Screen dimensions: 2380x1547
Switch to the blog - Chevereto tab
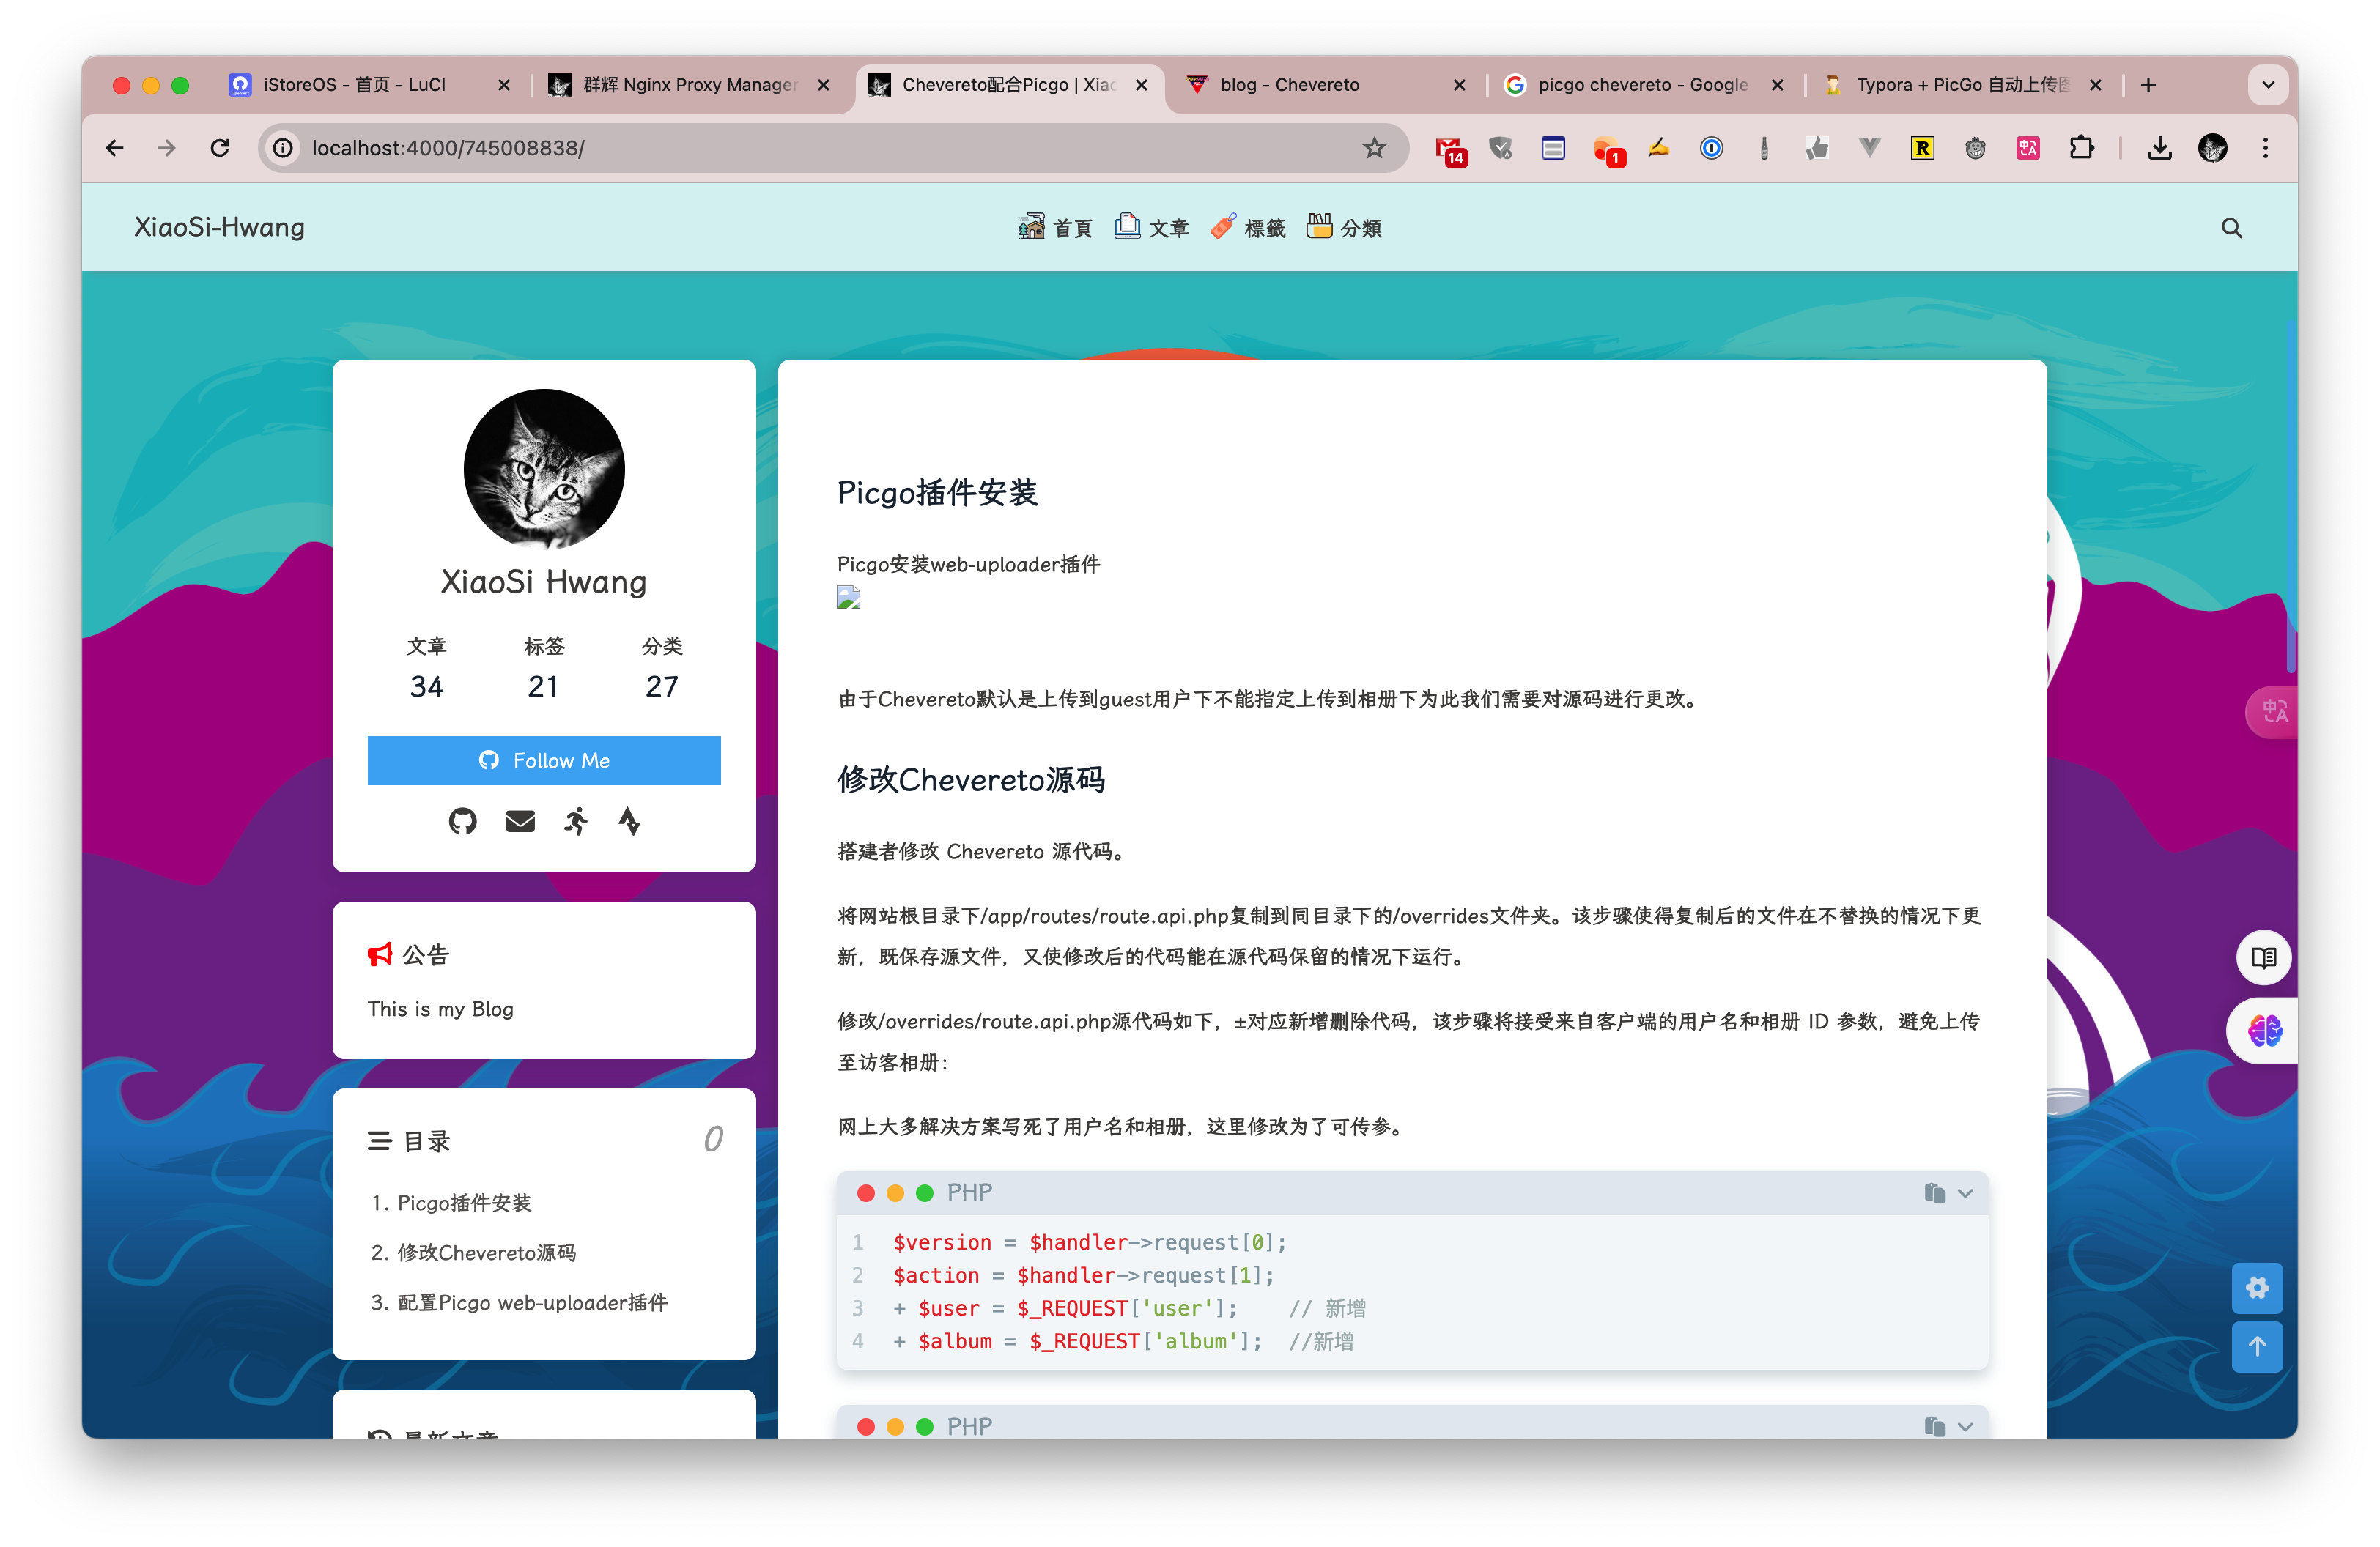(x=1289, y=85)
